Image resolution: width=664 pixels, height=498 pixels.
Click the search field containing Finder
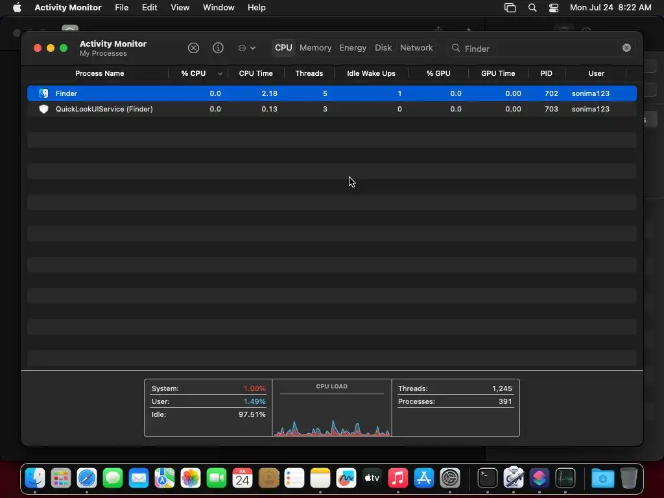coord(541,48)
